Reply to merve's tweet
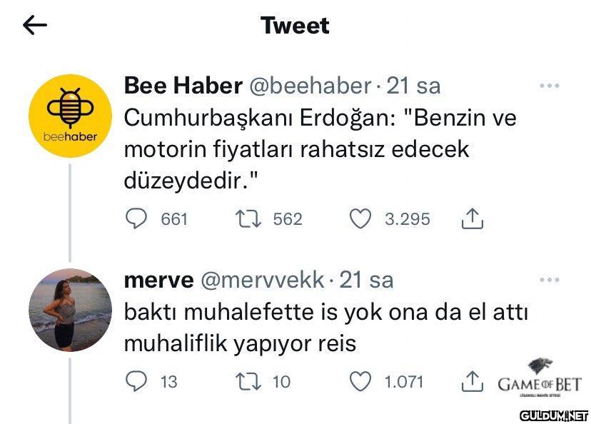 click(x=136, y=382)
